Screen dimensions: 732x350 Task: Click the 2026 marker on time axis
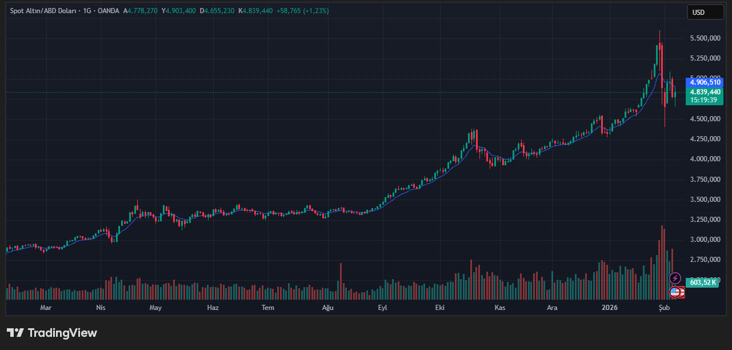pyautogui.click(x=611, y=308)
